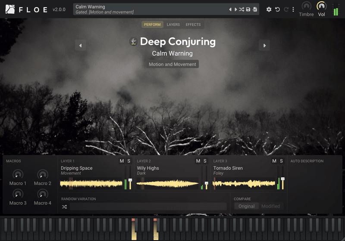Open Tornado Siren instrument selector

(x=228, y=168)
